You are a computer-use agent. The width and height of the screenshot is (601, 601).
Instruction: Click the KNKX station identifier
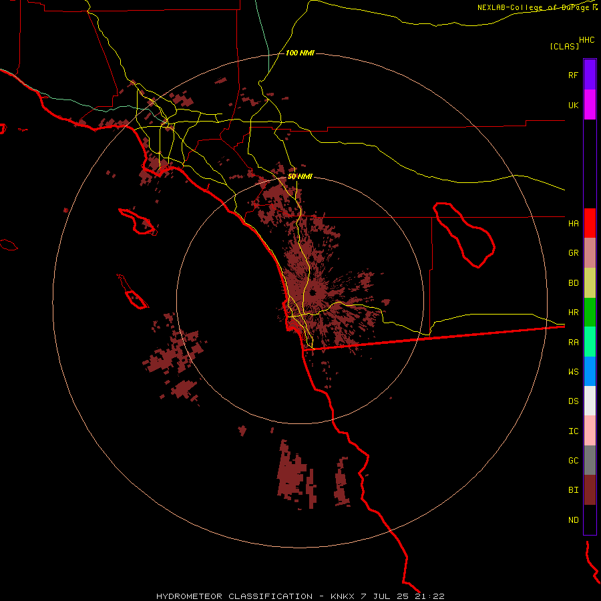click(x=343, y=596)
